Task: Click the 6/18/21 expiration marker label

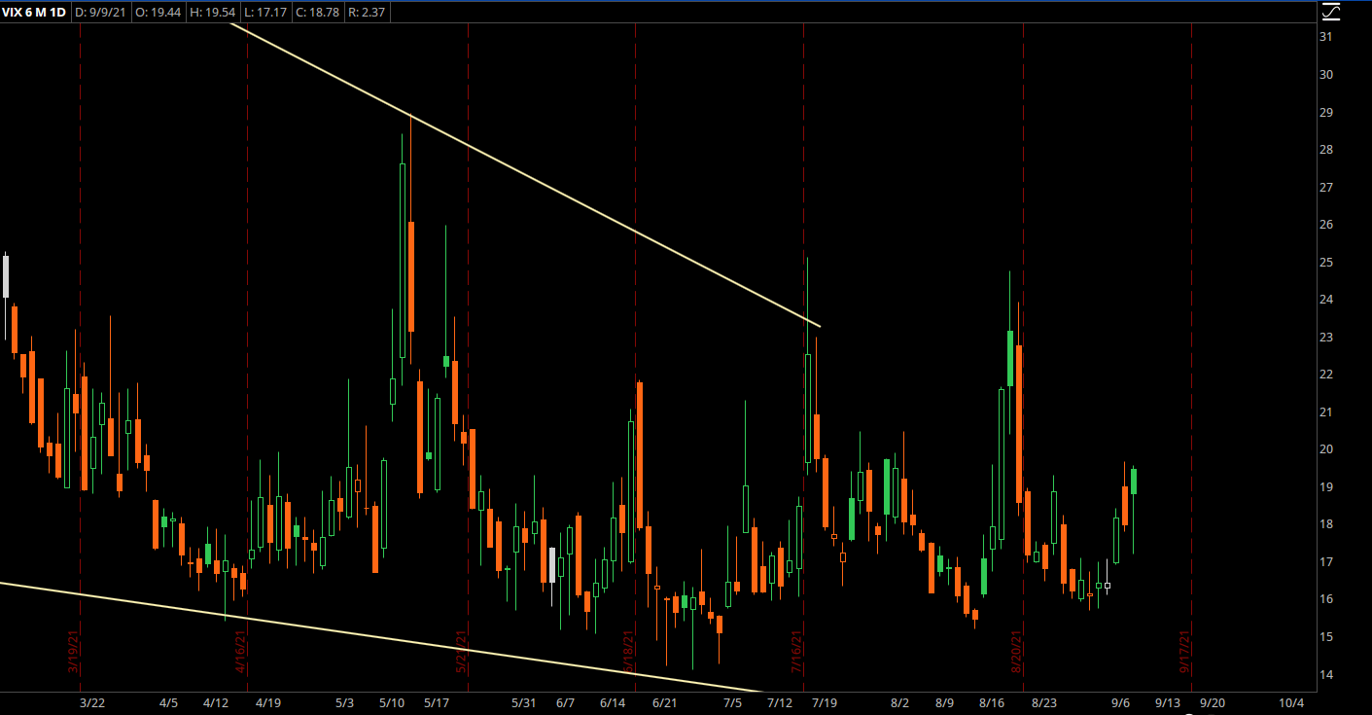Action: [x=628, y=652]
